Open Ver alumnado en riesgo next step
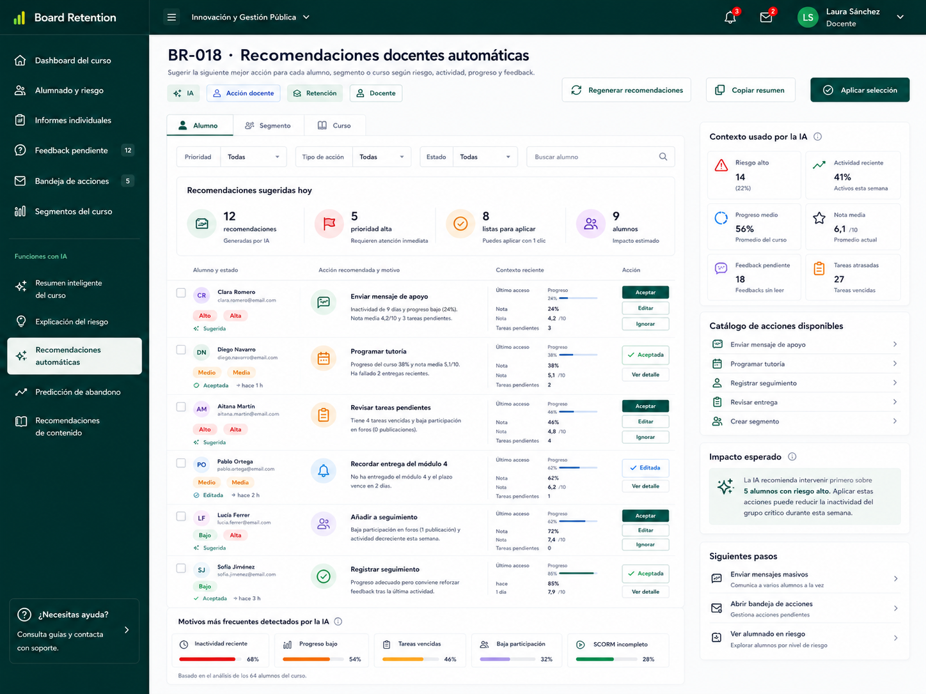This screenshot has height=694, width=926. 805,638
